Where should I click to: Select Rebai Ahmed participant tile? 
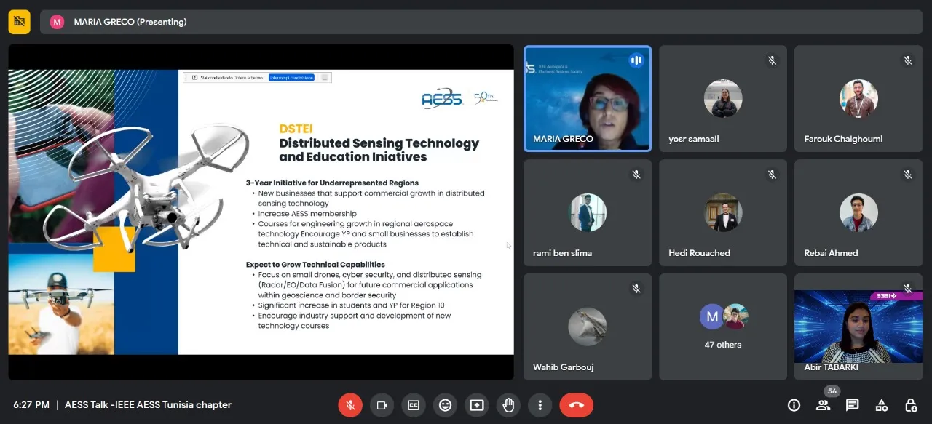click(x=858, y=212)
